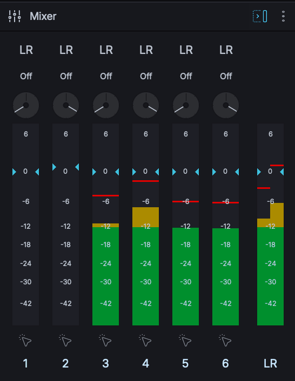Viewport: 295px width, 381px height.
Task: Open the LR output routing for channel 5
Action: click(186, 50)
